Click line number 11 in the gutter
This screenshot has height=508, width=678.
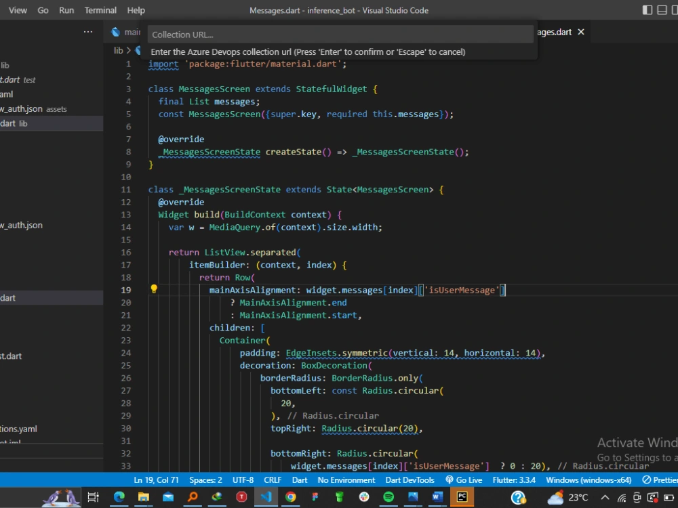click(x=126, y=190)
